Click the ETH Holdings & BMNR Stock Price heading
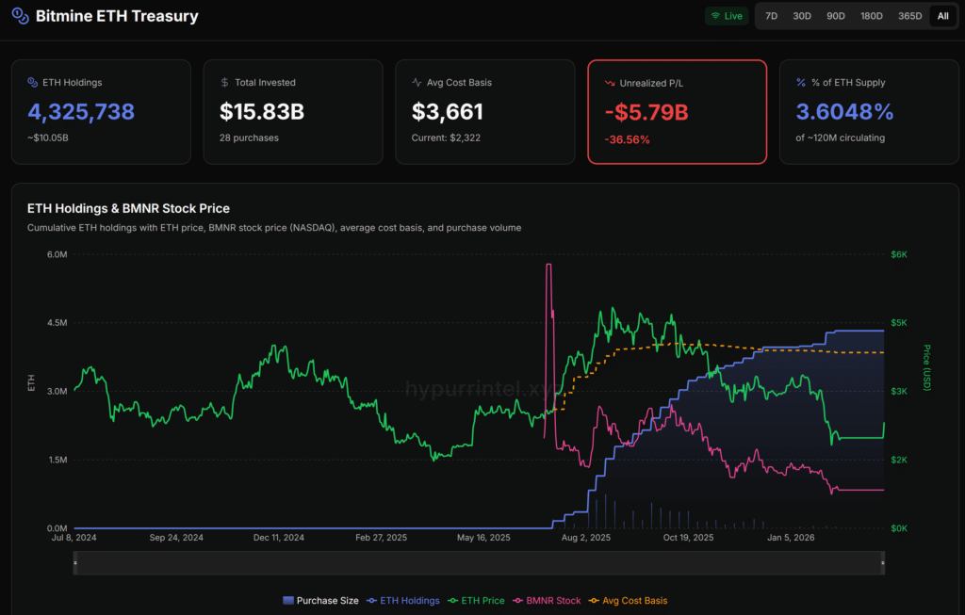965x615 pixels. (x=128, y=208)
